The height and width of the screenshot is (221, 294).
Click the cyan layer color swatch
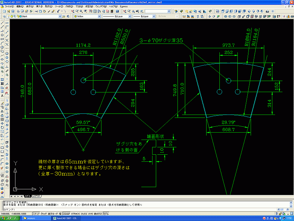pyautogui.click(x=21, y=16)
